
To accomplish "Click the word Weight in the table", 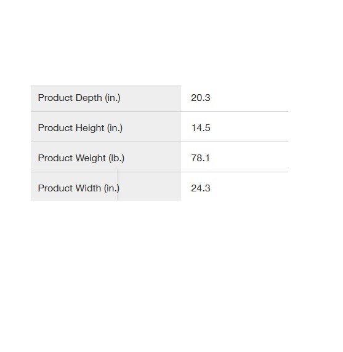I will (x=91, y=158).
